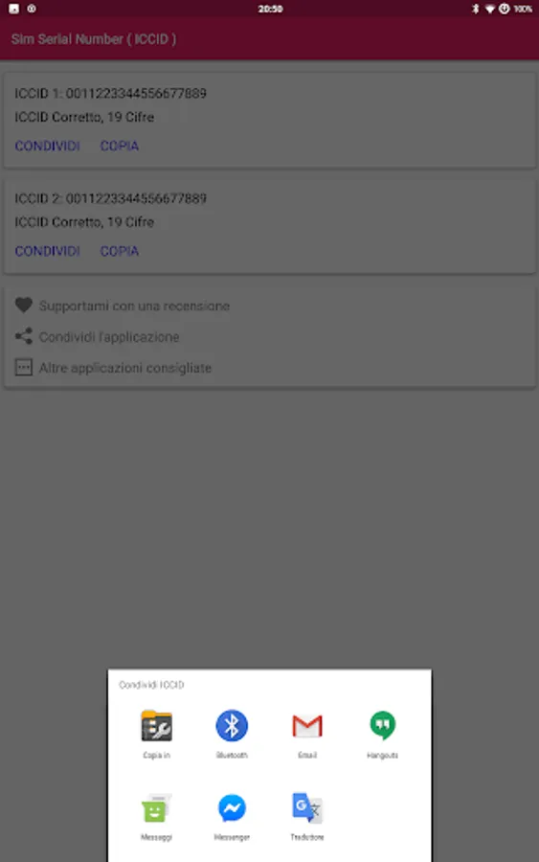Tap CONDIVIDI under ICCID 1
This screenshot has height=862, width=539.
point(47,146)
